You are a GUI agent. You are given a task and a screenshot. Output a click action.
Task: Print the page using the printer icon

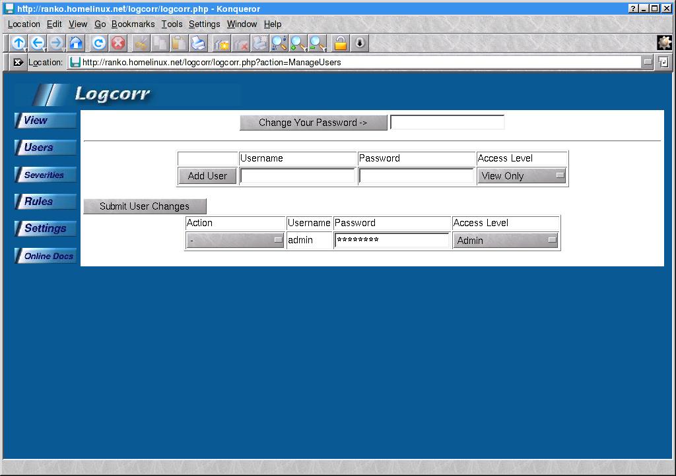point(198,44)
